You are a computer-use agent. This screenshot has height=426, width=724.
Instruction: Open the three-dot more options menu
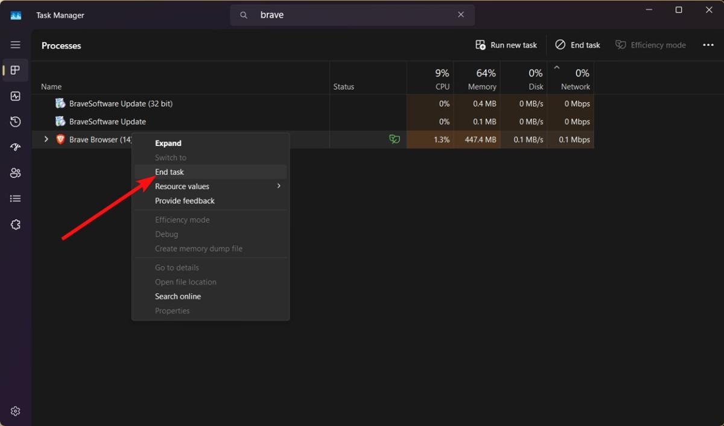click(x=708, y=45)
